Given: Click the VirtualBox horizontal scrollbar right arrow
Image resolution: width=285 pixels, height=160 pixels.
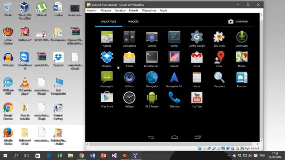Looking at the screenshot, I should 258,144.
